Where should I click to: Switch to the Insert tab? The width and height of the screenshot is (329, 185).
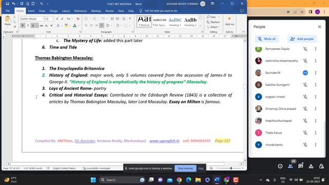coord(31,11)
